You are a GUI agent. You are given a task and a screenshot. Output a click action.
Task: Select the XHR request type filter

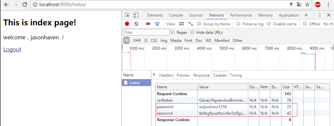coord(137,41)
